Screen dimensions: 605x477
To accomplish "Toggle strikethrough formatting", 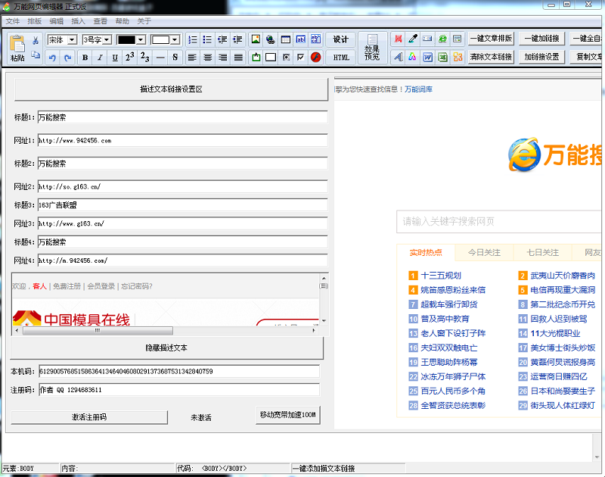I will 175,58.
